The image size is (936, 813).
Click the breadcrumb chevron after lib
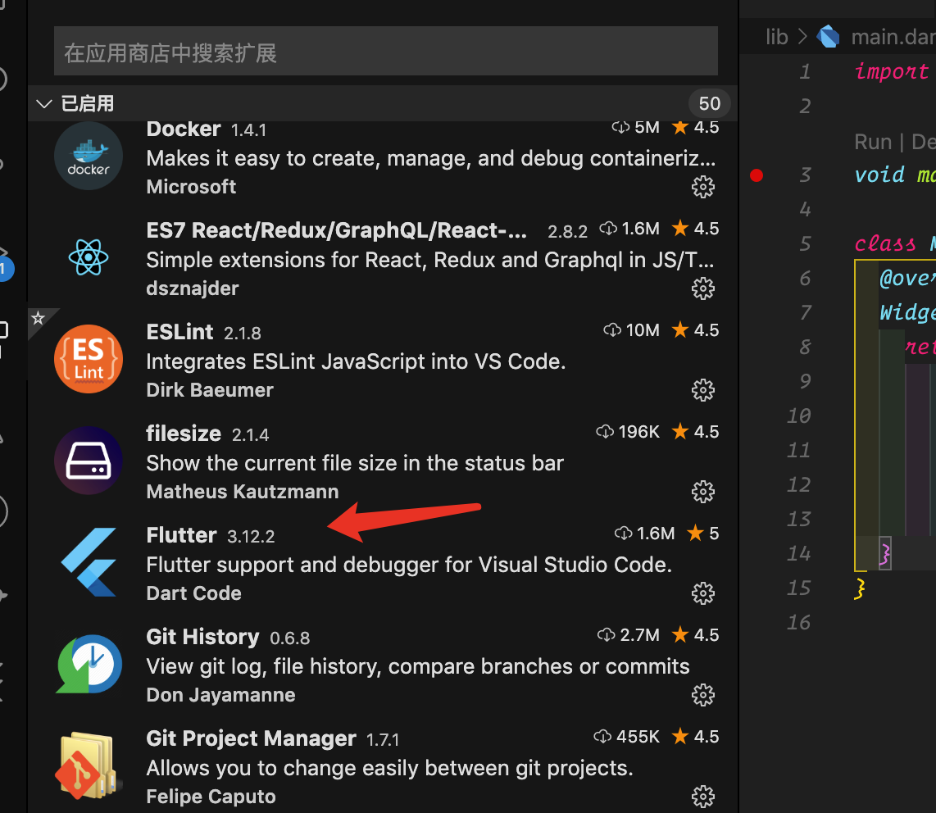click(803, 37)
